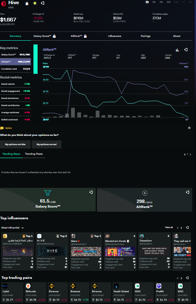Click the Huobi Global exchange icon

[x=116, y=286]
